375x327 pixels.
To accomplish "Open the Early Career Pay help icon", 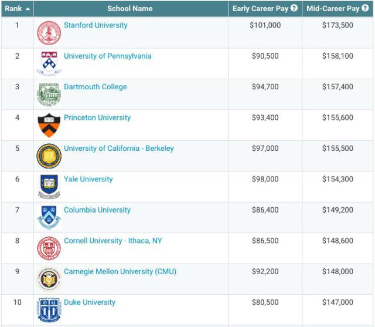I will [x=294, y=8].
